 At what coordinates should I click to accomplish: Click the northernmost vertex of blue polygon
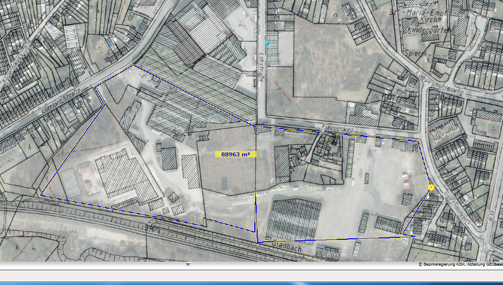point(133,65)
